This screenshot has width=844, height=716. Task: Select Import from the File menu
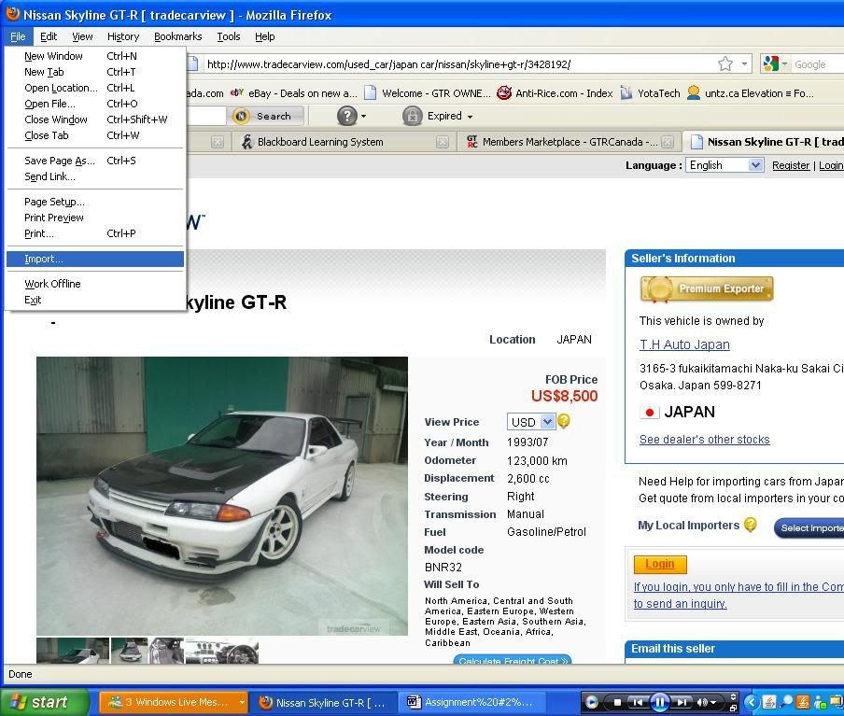pos(95,259)
